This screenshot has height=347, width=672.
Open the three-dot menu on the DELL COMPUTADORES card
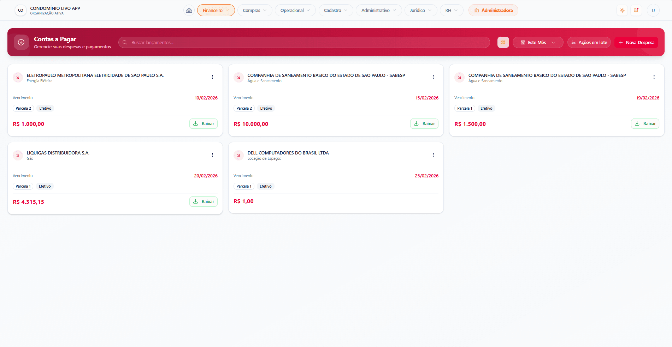coord(433,155)
